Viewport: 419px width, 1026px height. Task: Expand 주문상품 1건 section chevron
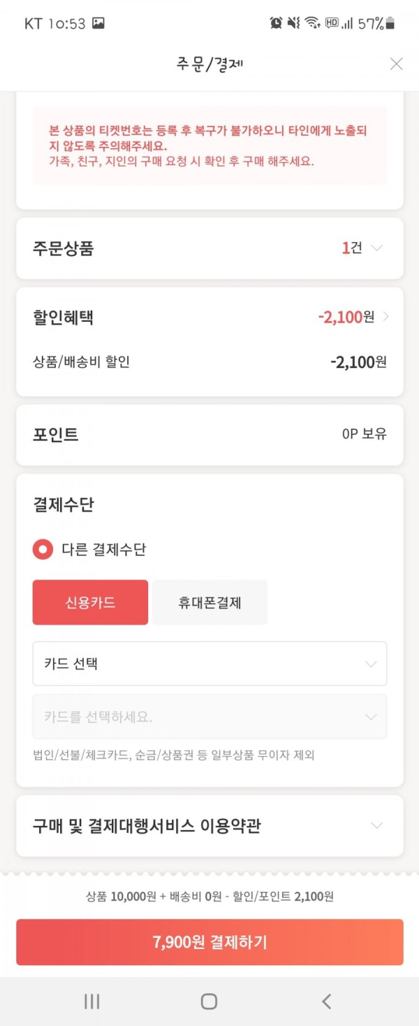[377, 248]
